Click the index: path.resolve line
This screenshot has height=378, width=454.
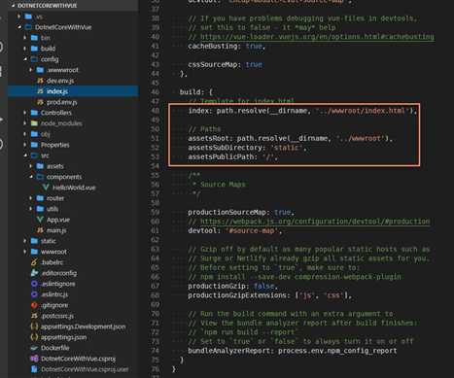click(302, 111)
